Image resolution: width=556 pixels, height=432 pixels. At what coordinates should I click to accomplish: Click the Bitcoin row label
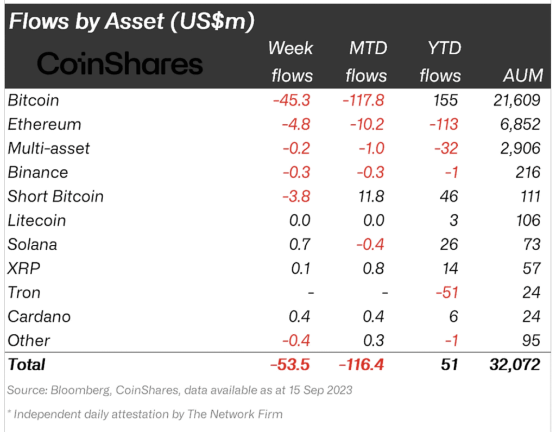click(33, 100)
